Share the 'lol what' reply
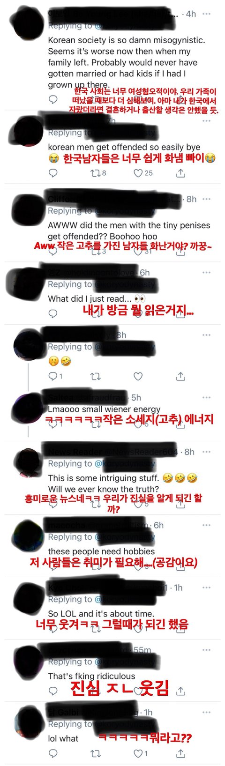225x766 pixels. point(180,753)
